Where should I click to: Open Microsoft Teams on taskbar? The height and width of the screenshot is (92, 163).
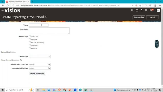click(54, 90)
